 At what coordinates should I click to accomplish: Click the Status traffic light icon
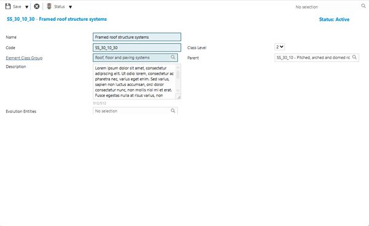pos(49,6)
